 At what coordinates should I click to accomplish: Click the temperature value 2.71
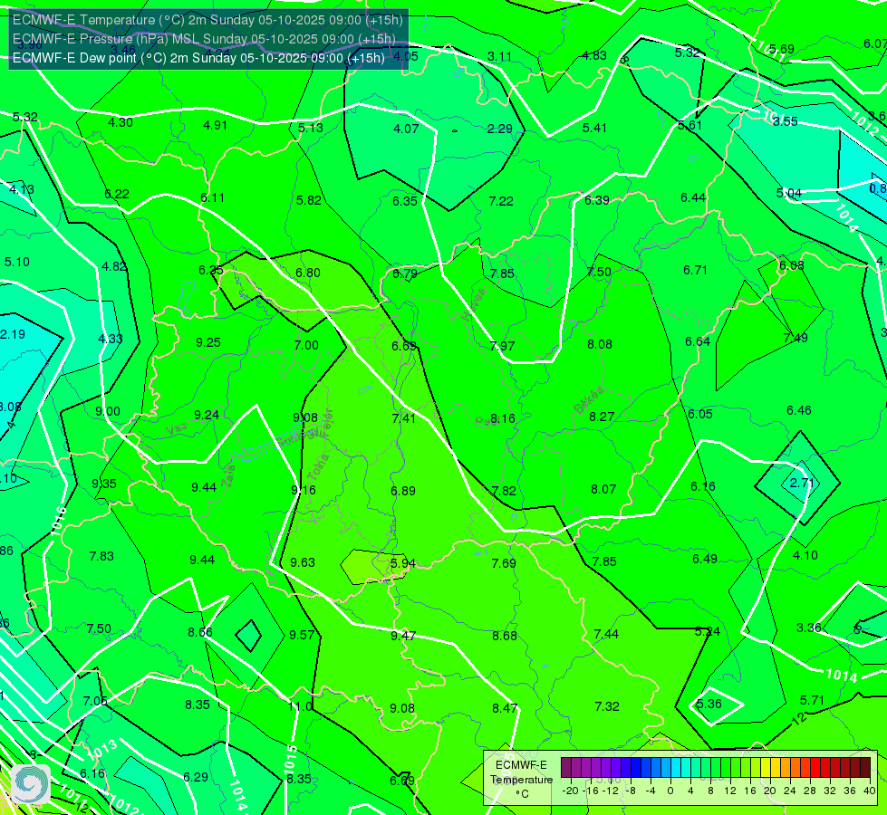802,483
